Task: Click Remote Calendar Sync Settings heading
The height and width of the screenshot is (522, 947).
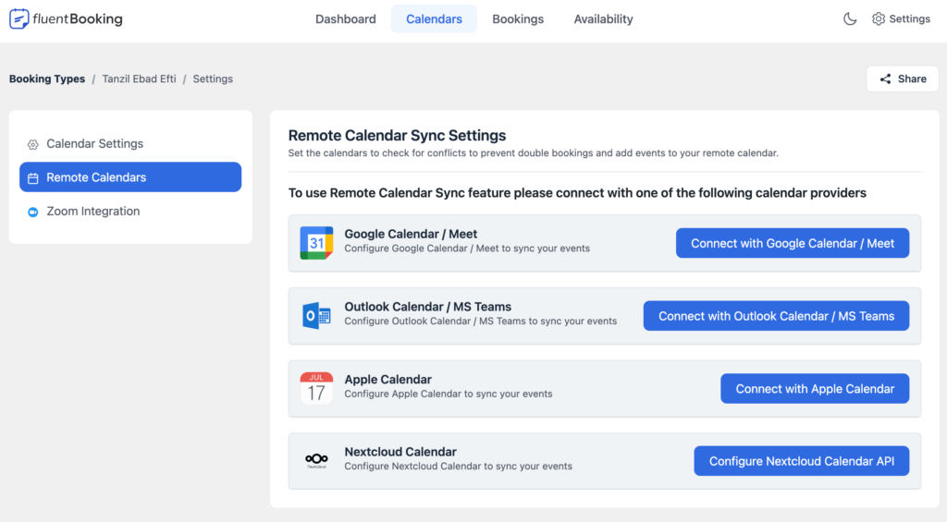Action: click(x=397, y=135)
